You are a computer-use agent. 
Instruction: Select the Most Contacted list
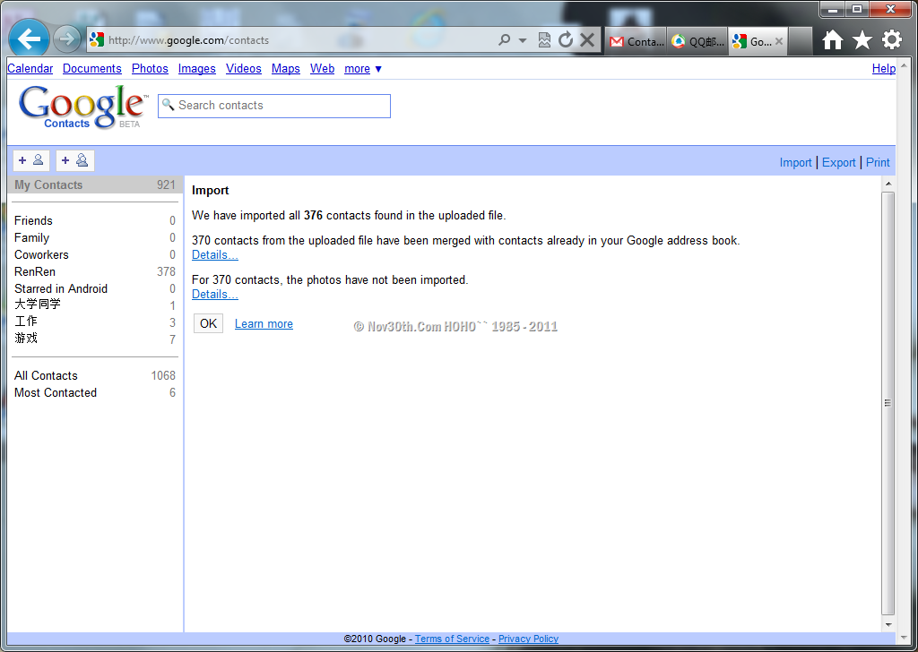tap(95, 392)
